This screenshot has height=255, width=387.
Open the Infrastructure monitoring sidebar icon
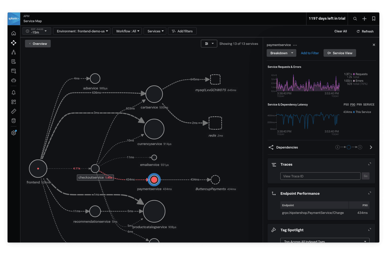pos(13,52)
